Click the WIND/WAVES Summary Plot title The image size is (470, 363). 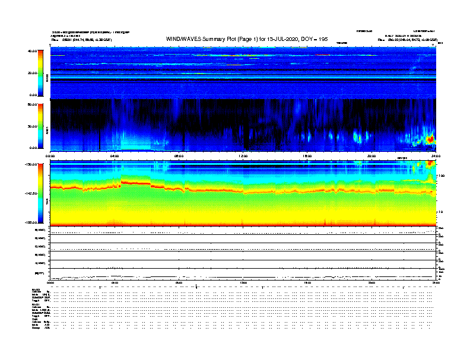click(247, 39)
